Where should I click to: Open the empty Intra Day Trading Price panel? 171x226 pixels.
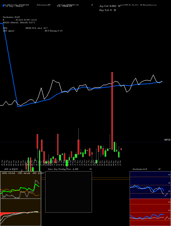pyautogui.click(x=68, y=192)
